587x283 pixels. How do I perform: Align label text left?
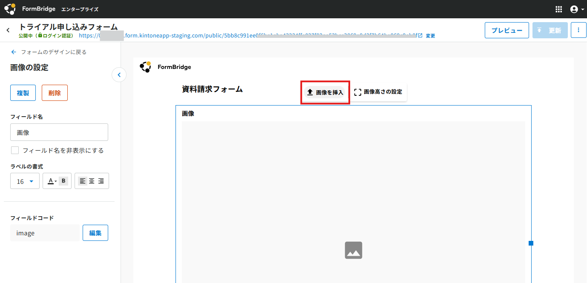(83, 181)
